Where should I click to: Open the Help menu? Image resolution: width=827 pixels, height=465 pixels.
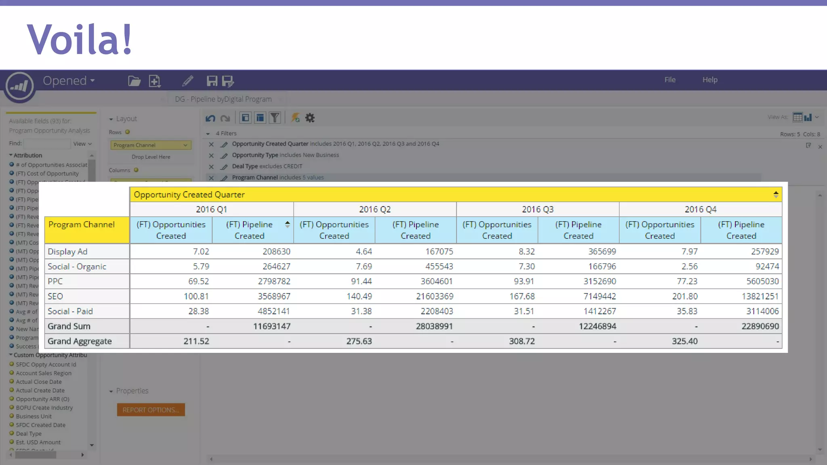click(x=710, y=80)
